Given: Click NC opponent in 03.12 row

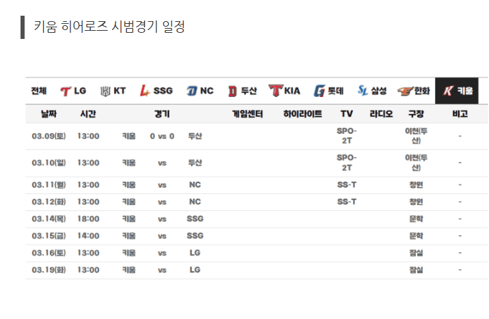Looking at the screenshot, I should click(x=195, y=202).
